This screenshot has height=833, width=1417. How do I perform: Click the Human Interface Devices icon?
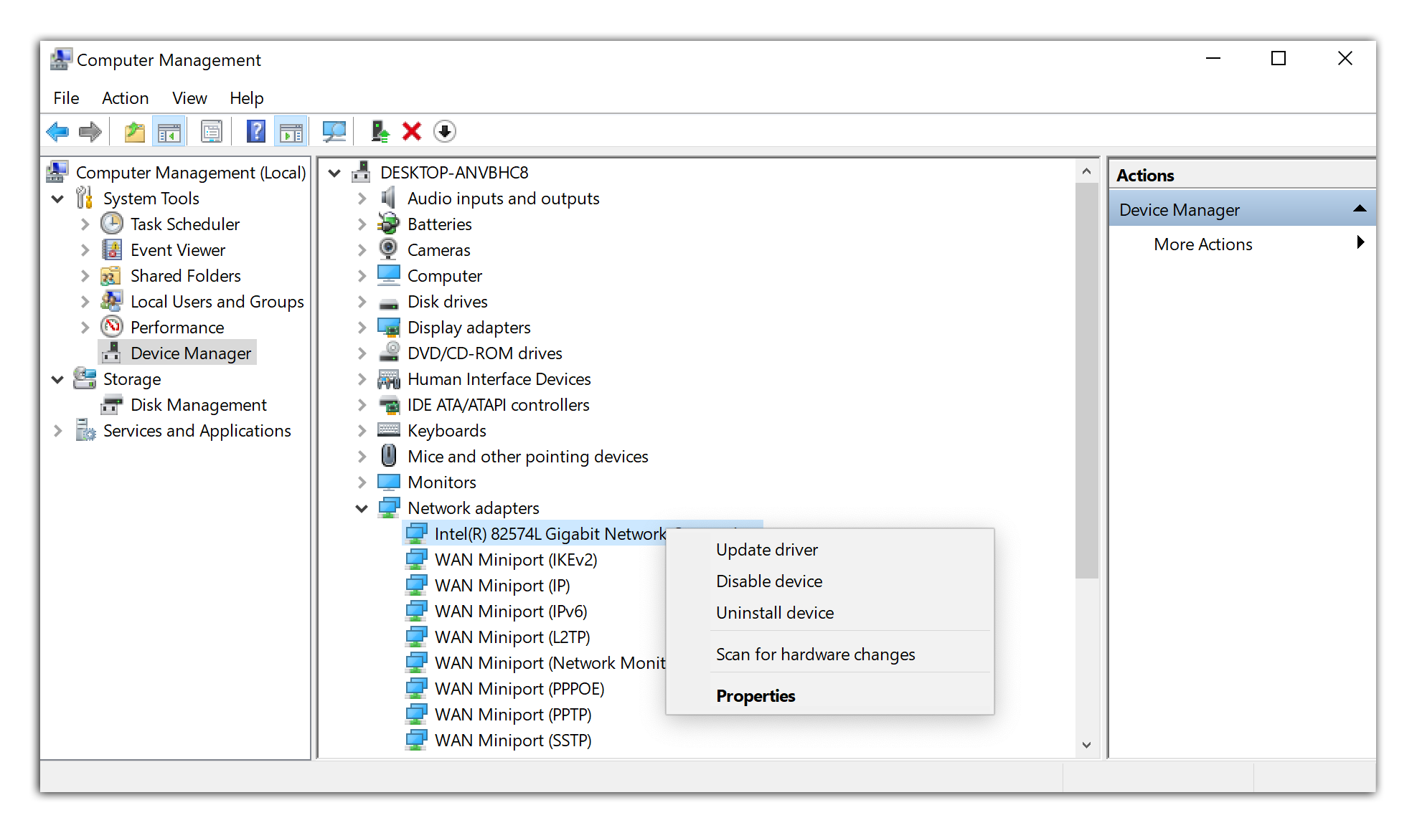pyautogui.click(x=389, y=379)
